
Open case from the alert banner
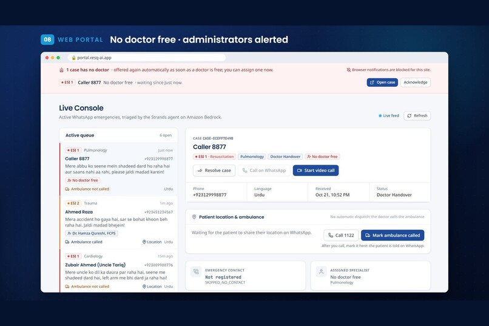click(382, 83)
